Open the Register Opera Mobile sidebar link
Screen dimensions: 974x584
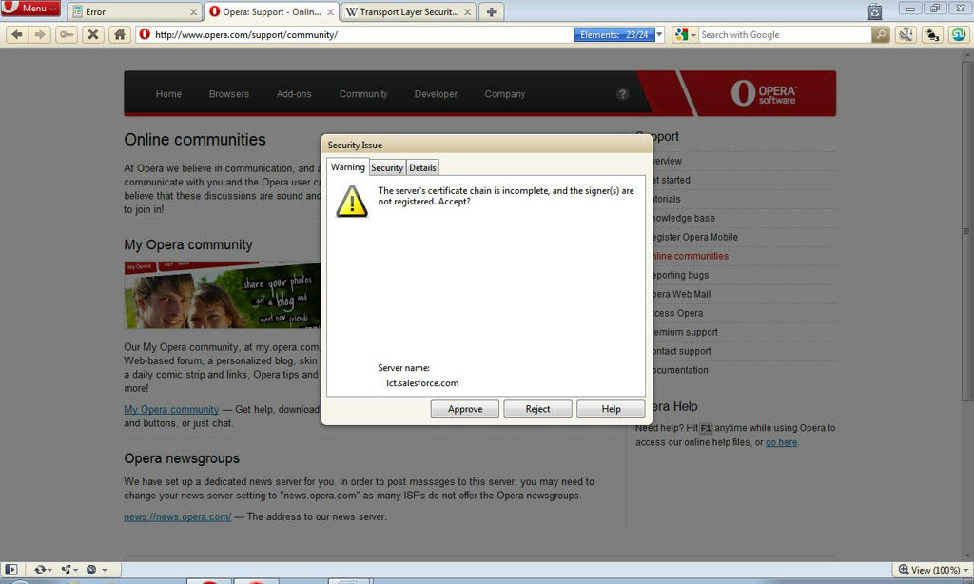pos(693,238)
